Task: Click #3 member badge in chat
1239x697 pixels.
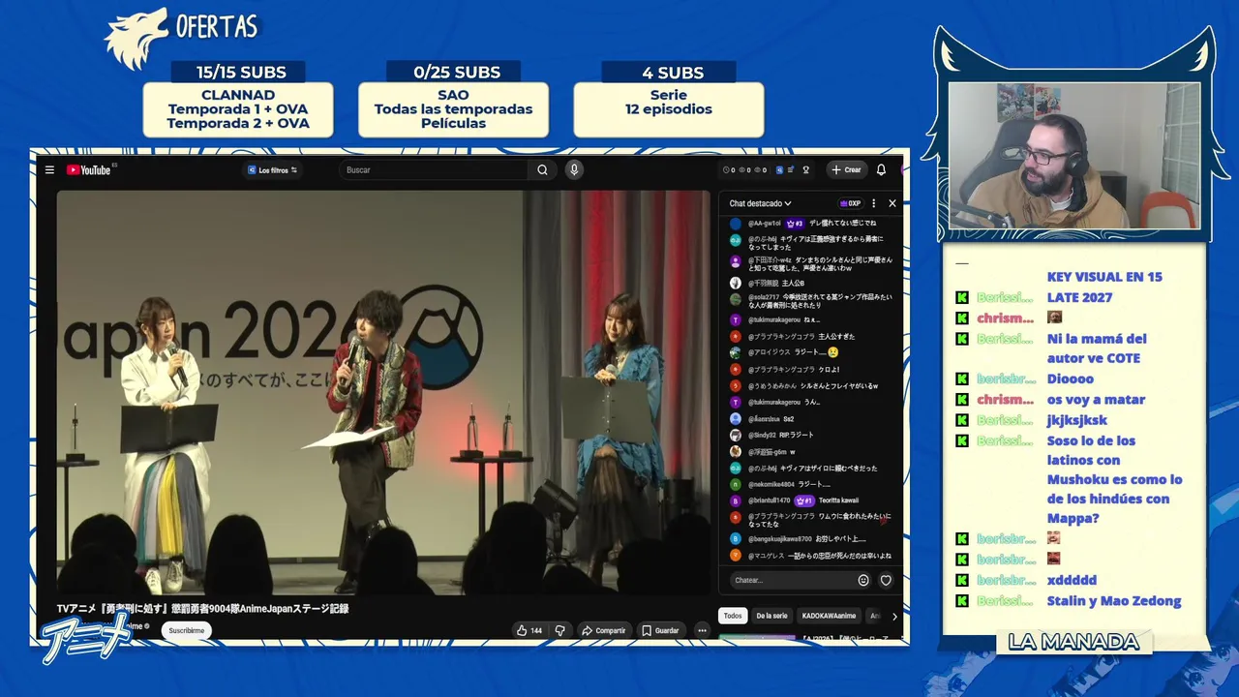Action: [x=795, y=224]
